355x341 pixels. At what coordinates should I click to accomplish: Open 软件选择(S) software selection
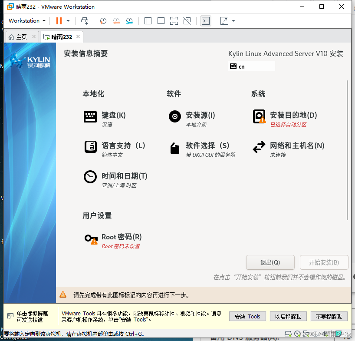click(x=202, y=149)
